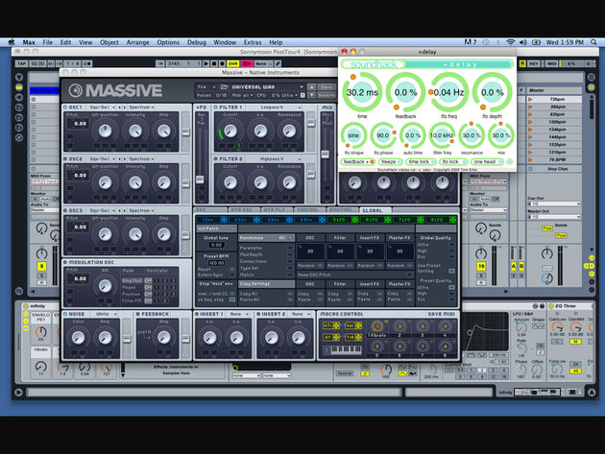Click the Copy Settings header in Global

click(266, 283)
